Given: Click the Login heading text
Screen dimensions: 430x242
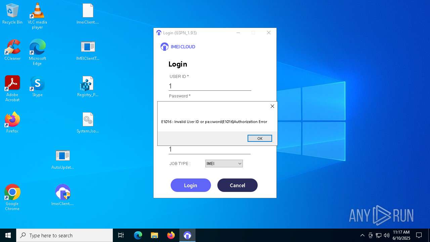Looking at the screenshot, I should (178, 64).
